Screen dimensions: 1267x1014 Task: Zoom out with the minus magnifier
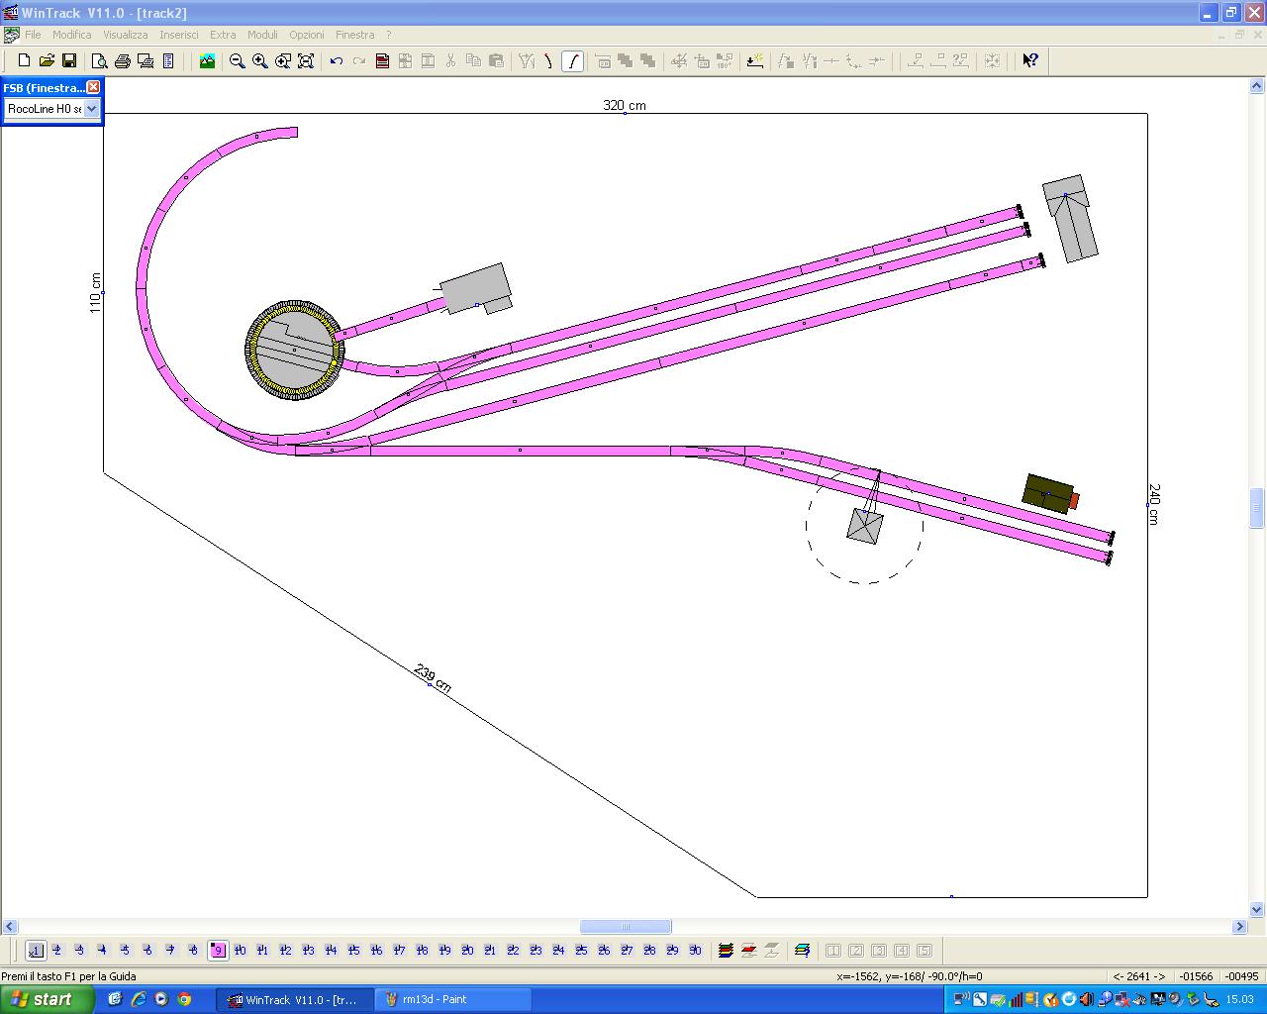coord(238,60)
